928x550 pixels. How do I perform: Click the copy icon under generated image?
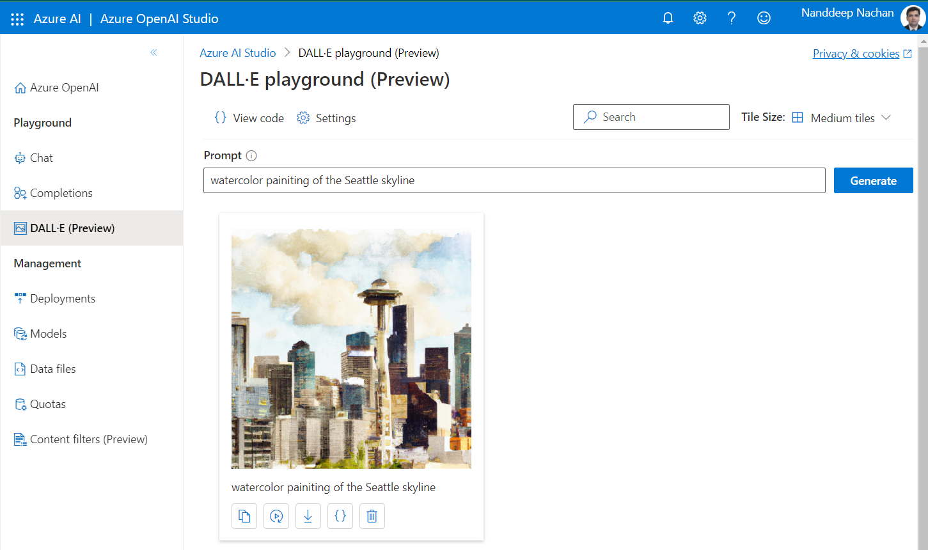(x=244, y=516)
